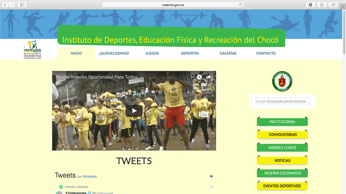Go back with Safari back arrow
Screen dimensions: 346x194
[x=5, y=5]
